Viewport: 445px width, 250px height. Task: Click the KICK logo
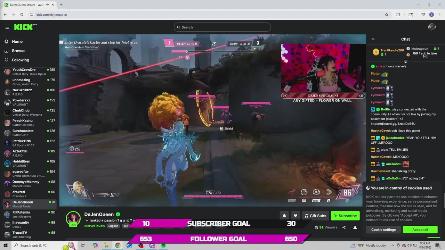point(25,27)
